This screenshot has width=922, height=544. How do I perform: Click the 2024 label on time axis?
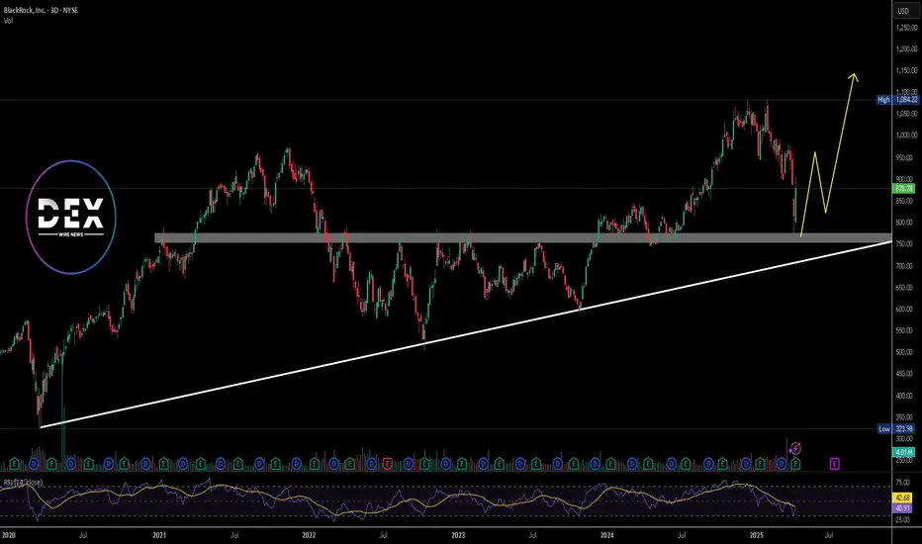tap(607, 535)
